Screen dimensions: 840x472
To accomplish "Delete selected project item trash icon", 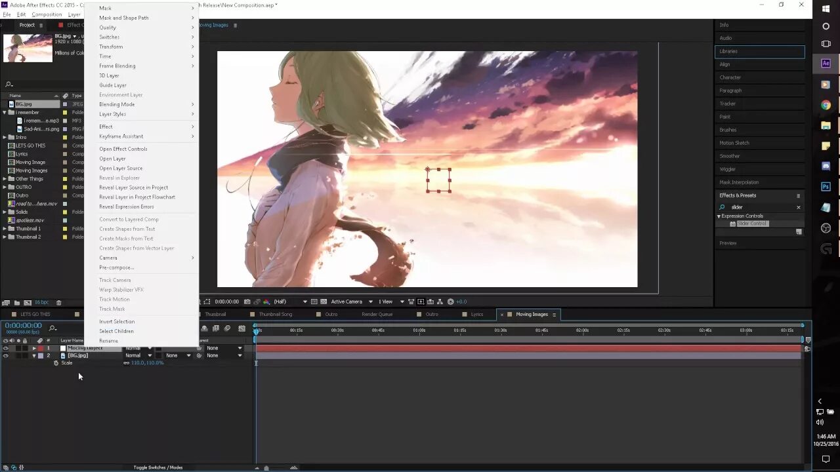I will click(58, 303).
